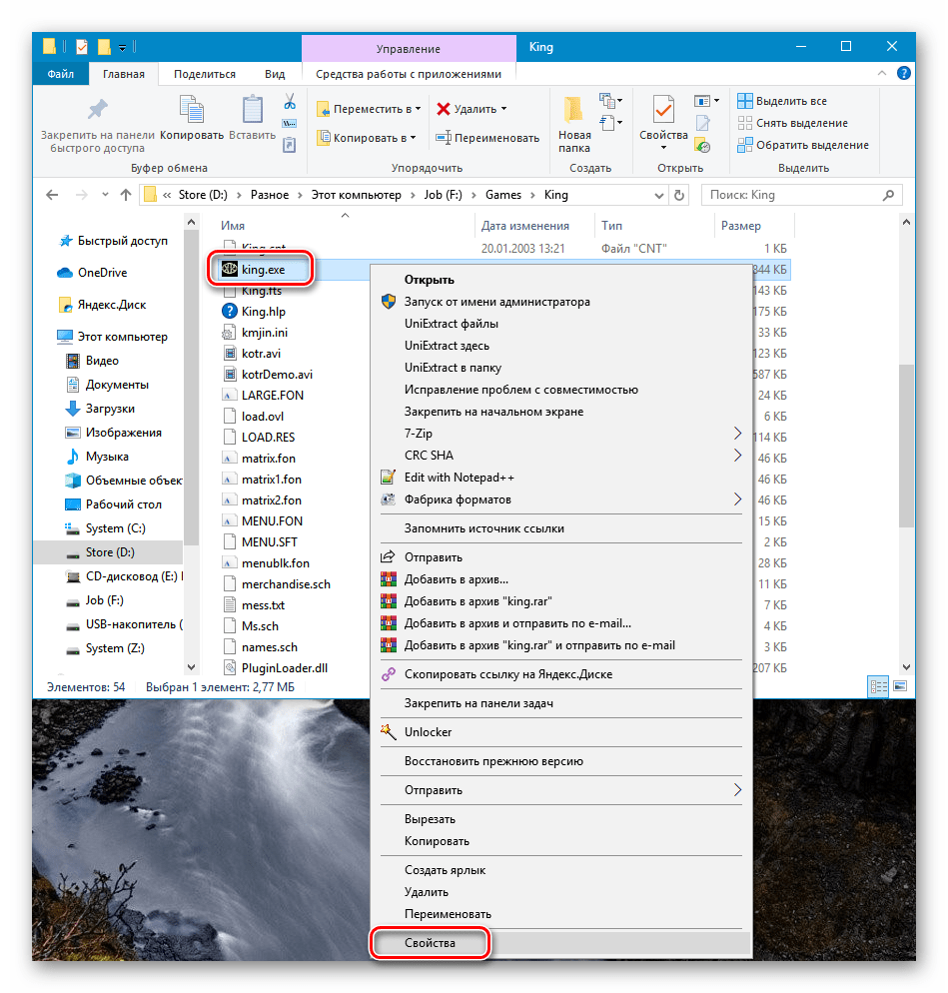Image resolution: width=948 pixels, height=993 pixels.
Task: Expand the address bar history dropdown
Action: pyautogui.click(x=658, y=195)
